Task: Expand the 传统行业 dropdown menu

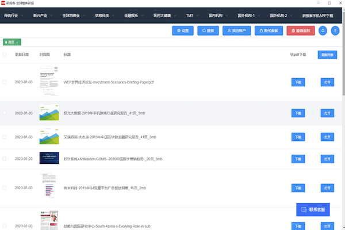Action: point(14,16)
